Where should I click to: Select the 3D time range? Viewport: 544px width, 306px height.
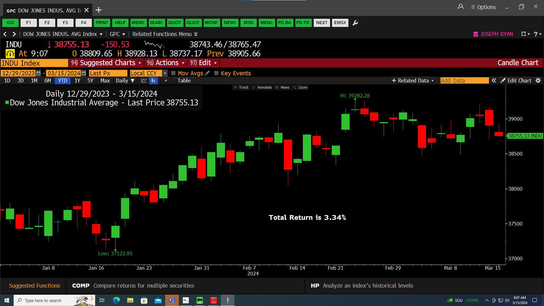tap(20, 81)
